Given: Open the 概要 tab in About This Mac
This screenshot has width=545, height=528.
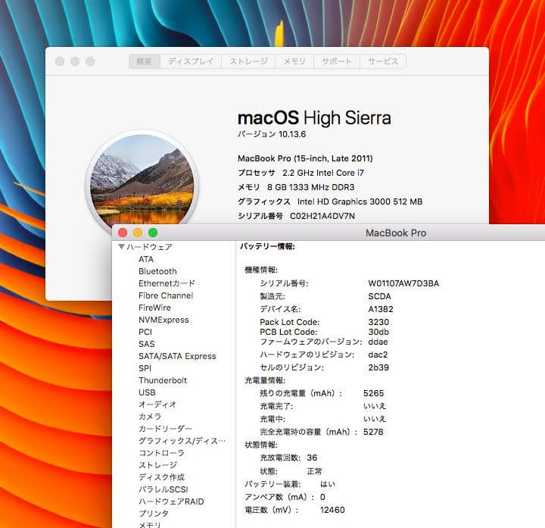Looking at the screenshot, I should coord(145,61).
